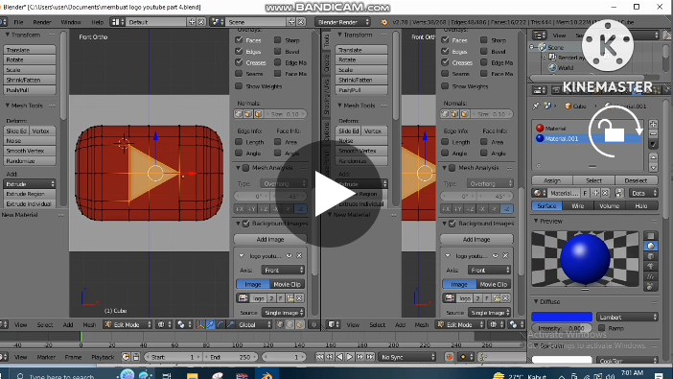This screenshot has height=379, width=673.
Task: Click Translate in the left tool shelf
Action: click(30, 50)
